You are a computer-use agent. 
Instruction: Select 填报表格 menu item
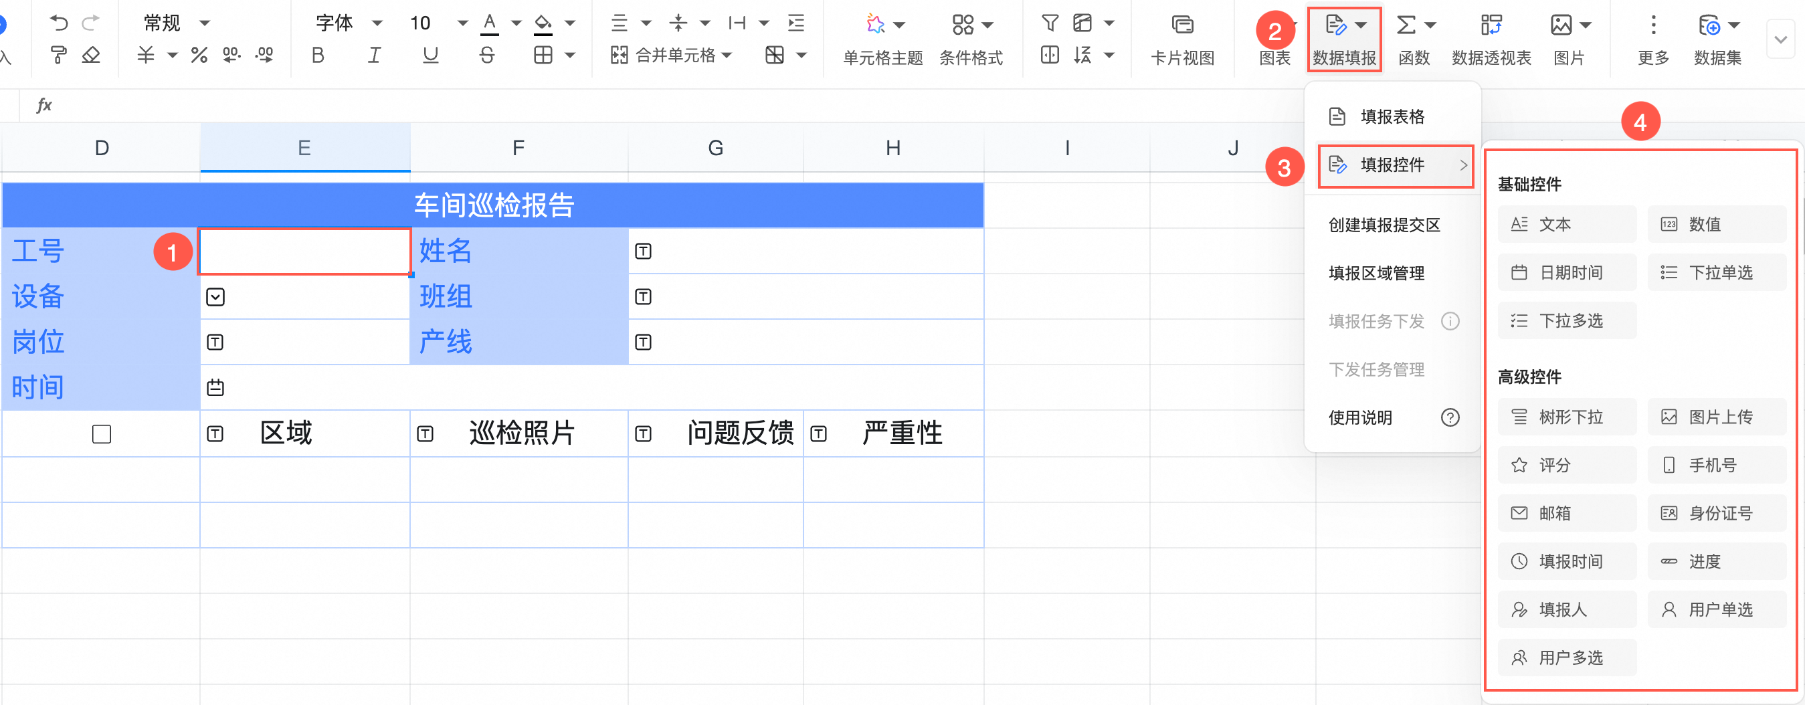tap(1392, 116)
